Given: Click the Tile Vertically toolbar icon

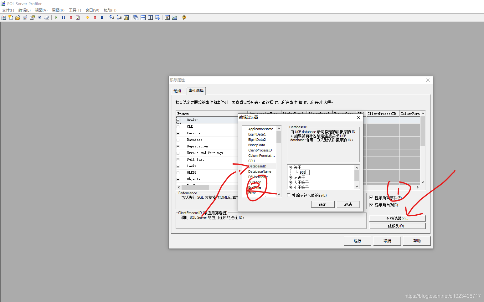Looking at the screenshot, I should [x=150, y=18].
